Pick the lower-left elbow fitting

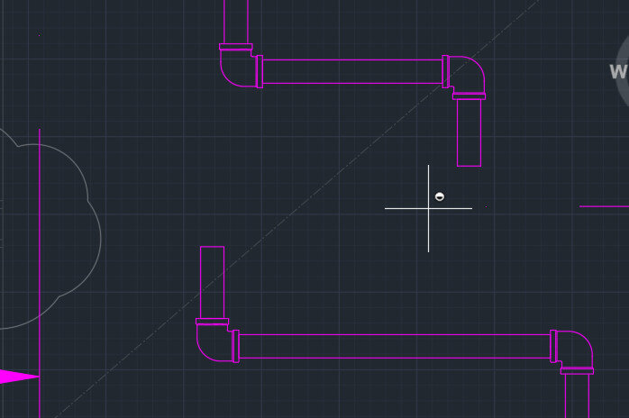(x=217, y=341)
